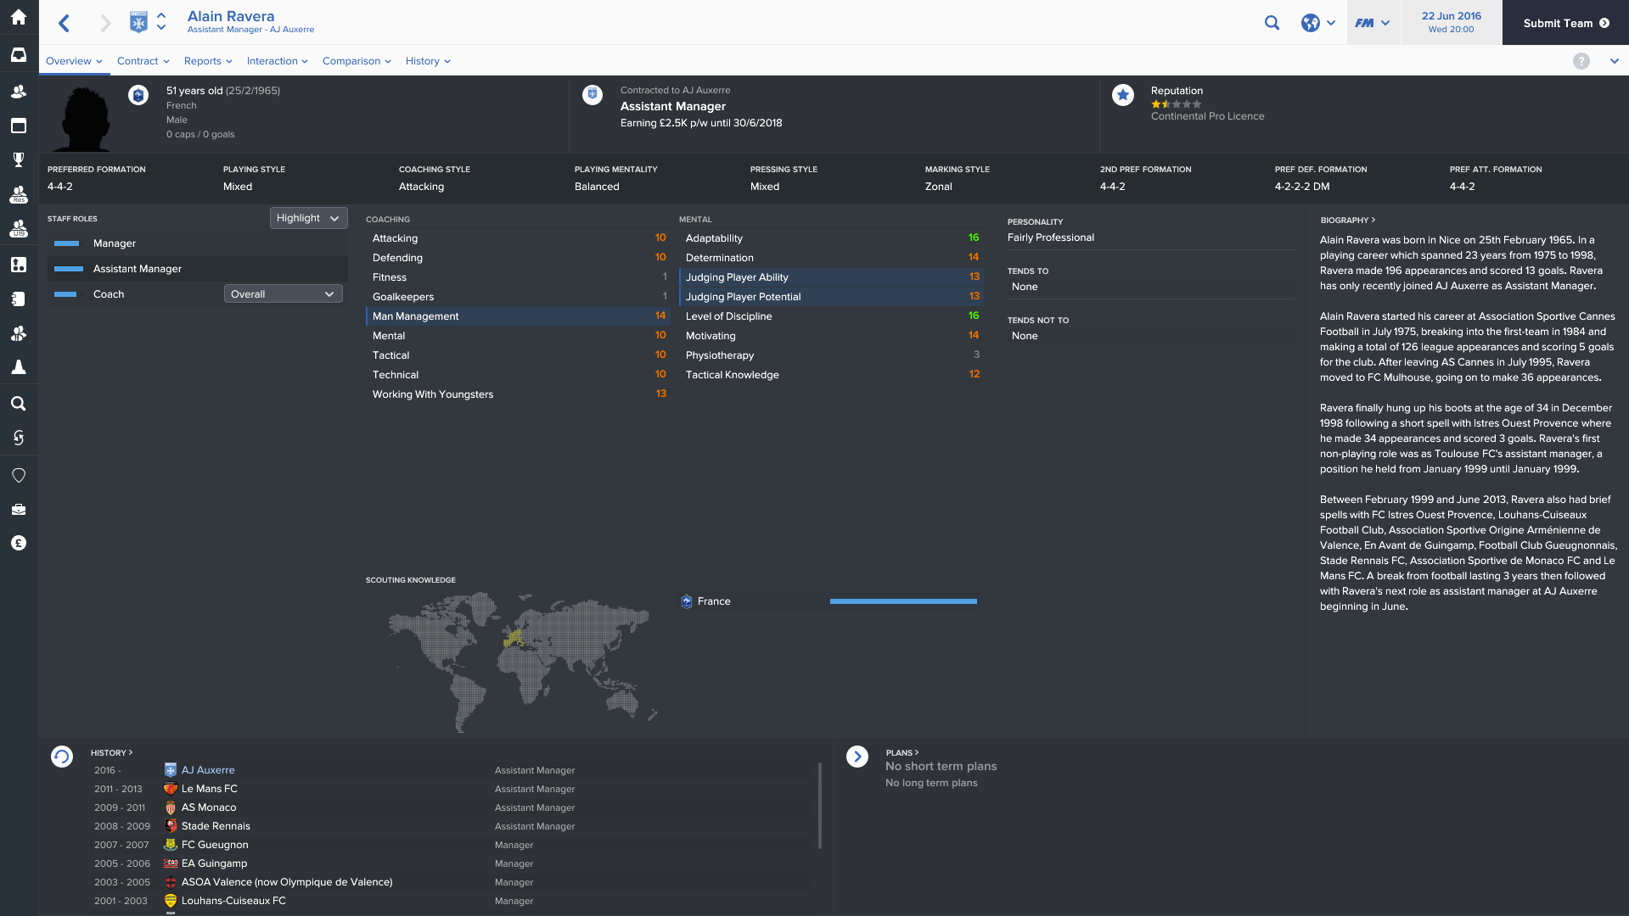This screenshot has height=916, width=1629.
Task: Open the History tab menu
Action: point(428,61)
